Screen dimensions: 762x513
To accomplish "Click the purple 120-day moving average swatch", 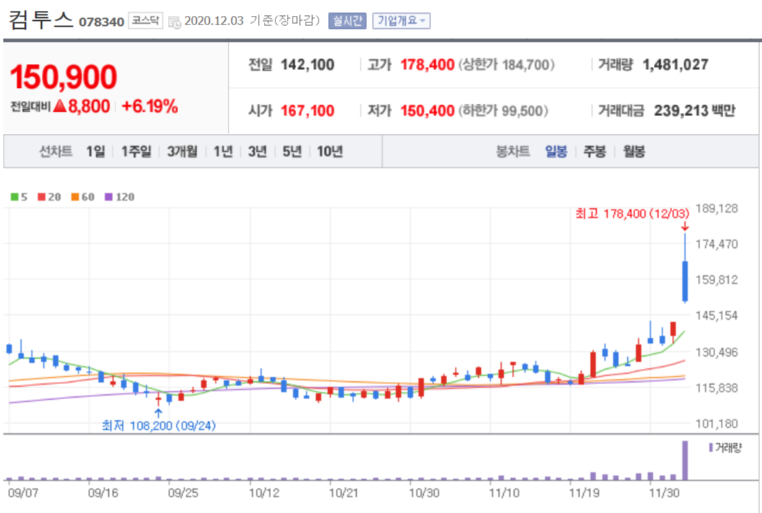I will tap(109, 197).
